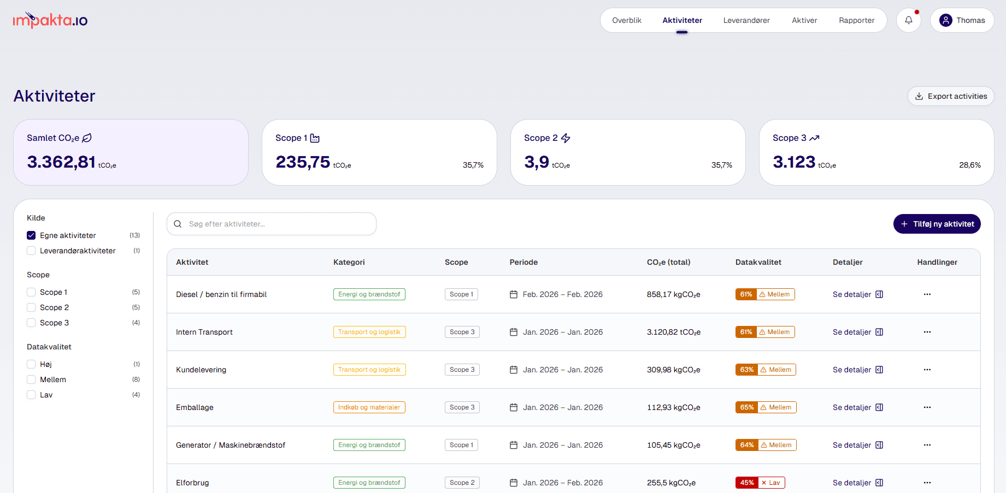The width and height of the screenshot is (1006, 493).
Task: Click the lightning icon on the Scope 2 card
Action: click(x=566, y=138)
